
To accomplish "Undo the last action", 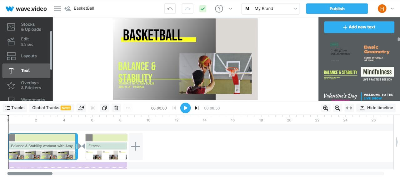I will (170, 9).
